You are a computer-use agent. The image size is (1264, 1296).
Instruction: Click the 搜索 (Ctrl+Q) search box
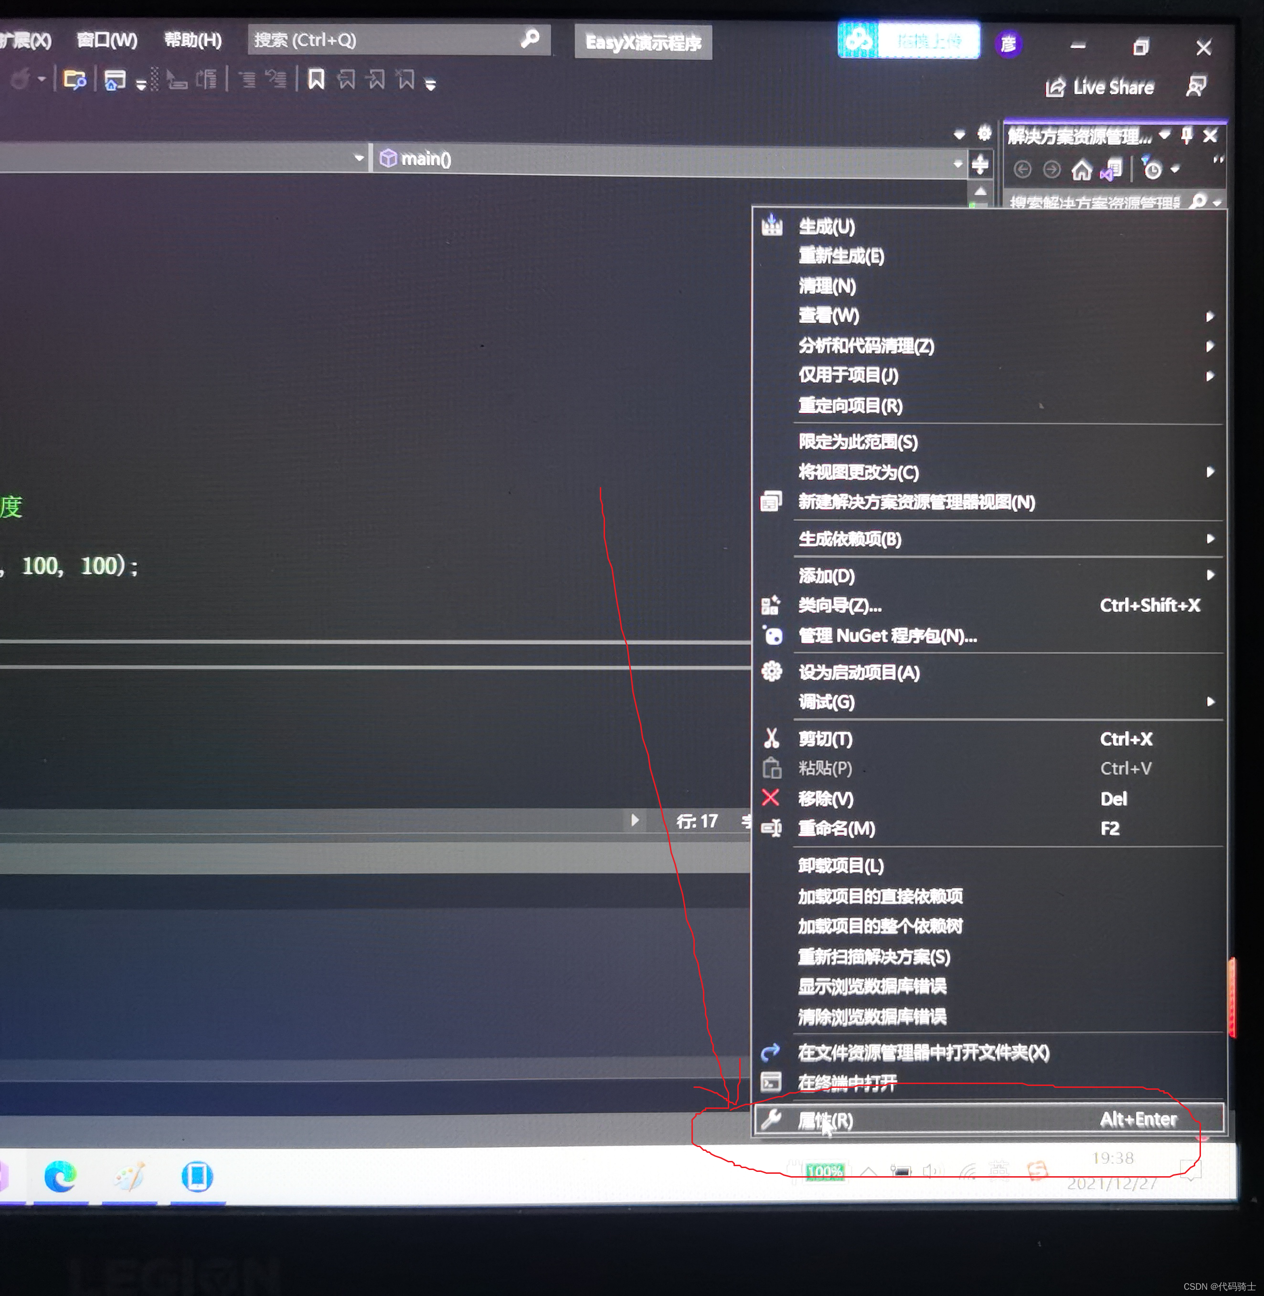click(385, 41)
